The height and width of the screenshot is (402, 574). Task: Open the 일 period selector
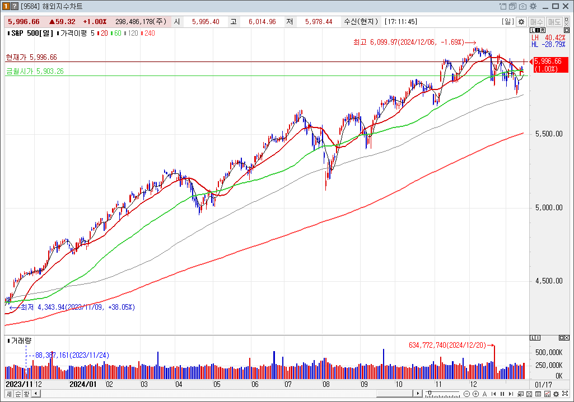click(507, 22)
